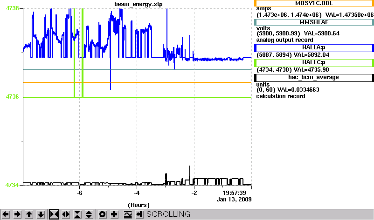Click the beam_energy.stp graph title

139,4
